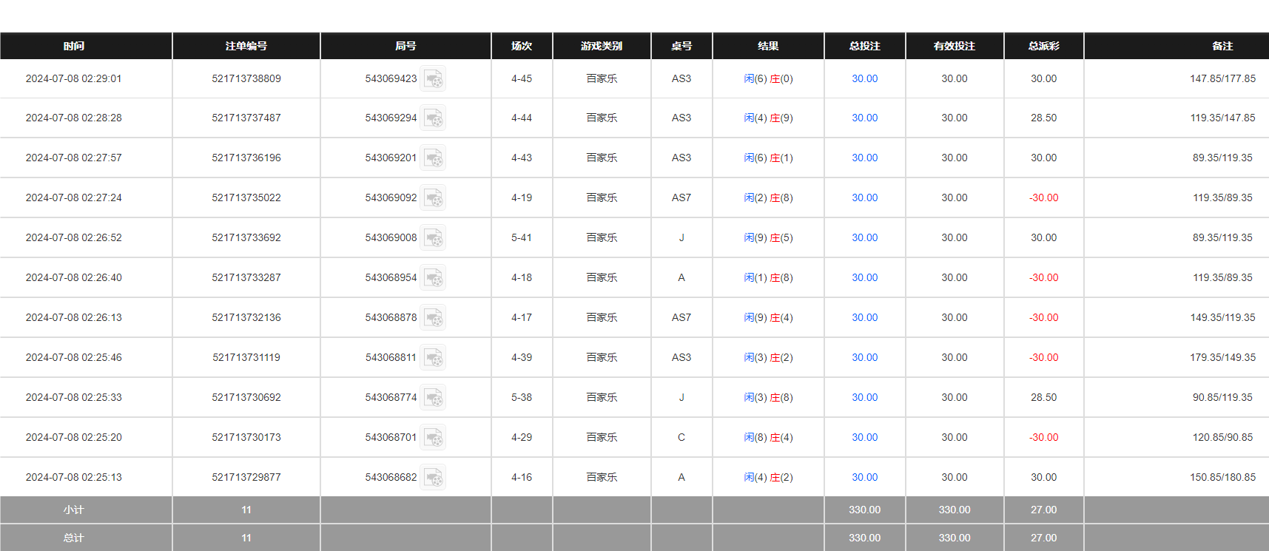View replay icon for round 543069008
1269x551 pixels.
pos(433,238)
